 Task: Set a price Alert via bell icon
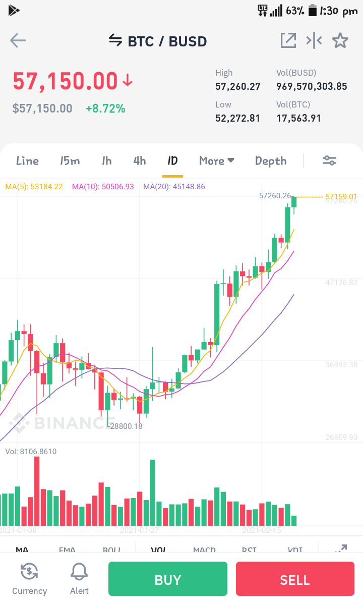[79, 572]
